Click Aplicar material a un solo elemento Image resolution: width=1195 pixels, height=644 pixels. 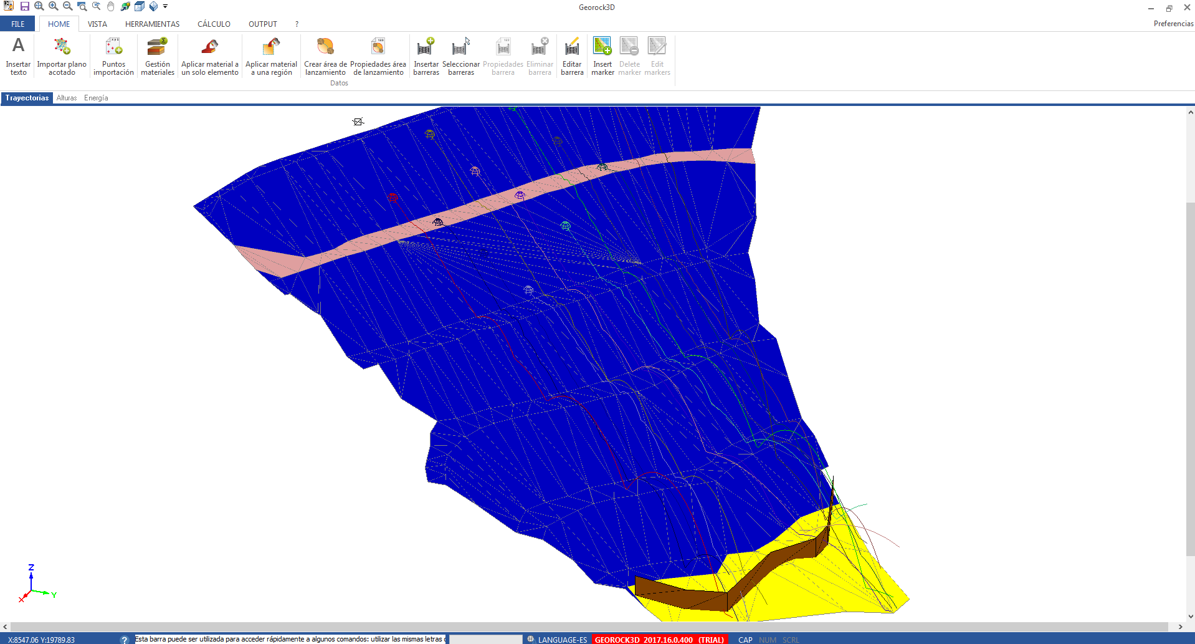(210, 56)
